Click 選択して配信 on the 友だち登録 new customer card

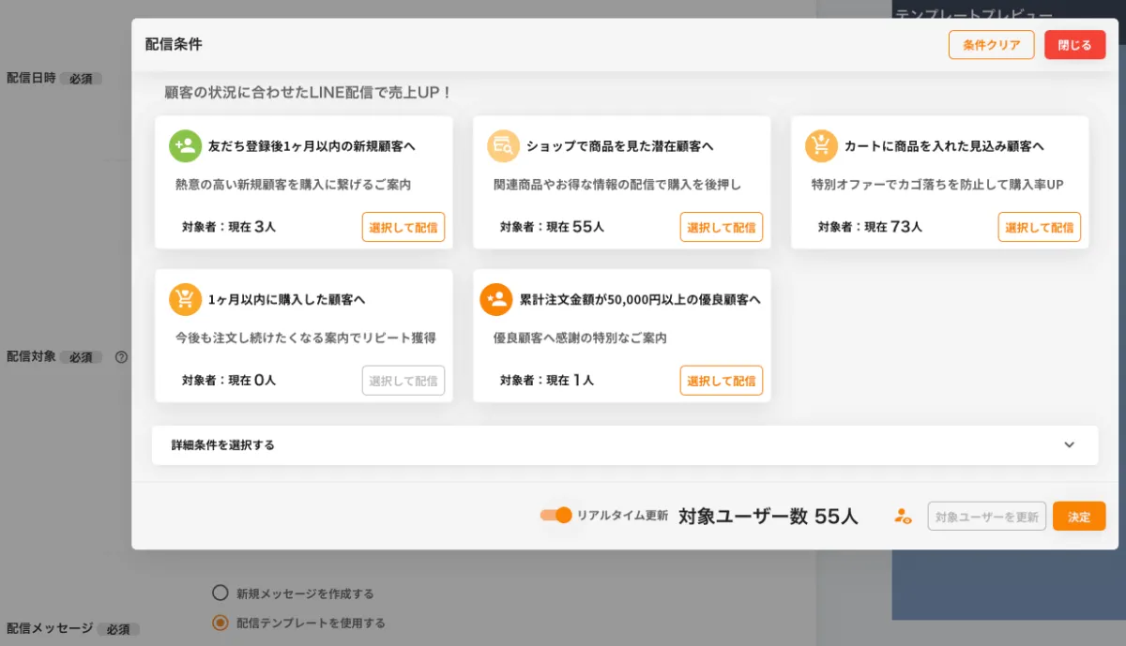point(403,227)
